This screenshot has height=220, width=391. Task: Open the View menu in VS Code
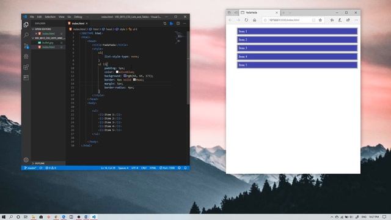coord(61,17)
